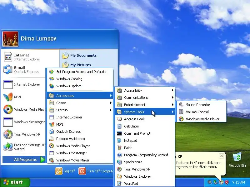The width and height of the screenshot is (250, 187).
Task: Click the Dima Lumpov user name
Action: [38, 39]
